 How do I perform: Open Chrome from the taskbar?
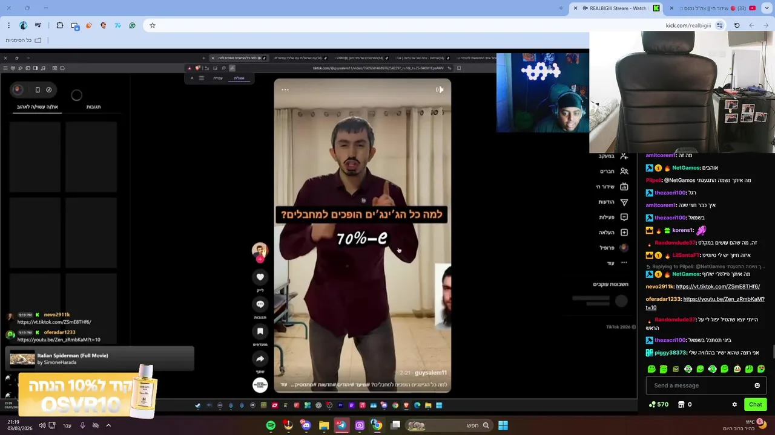click(x=377, y=425)
